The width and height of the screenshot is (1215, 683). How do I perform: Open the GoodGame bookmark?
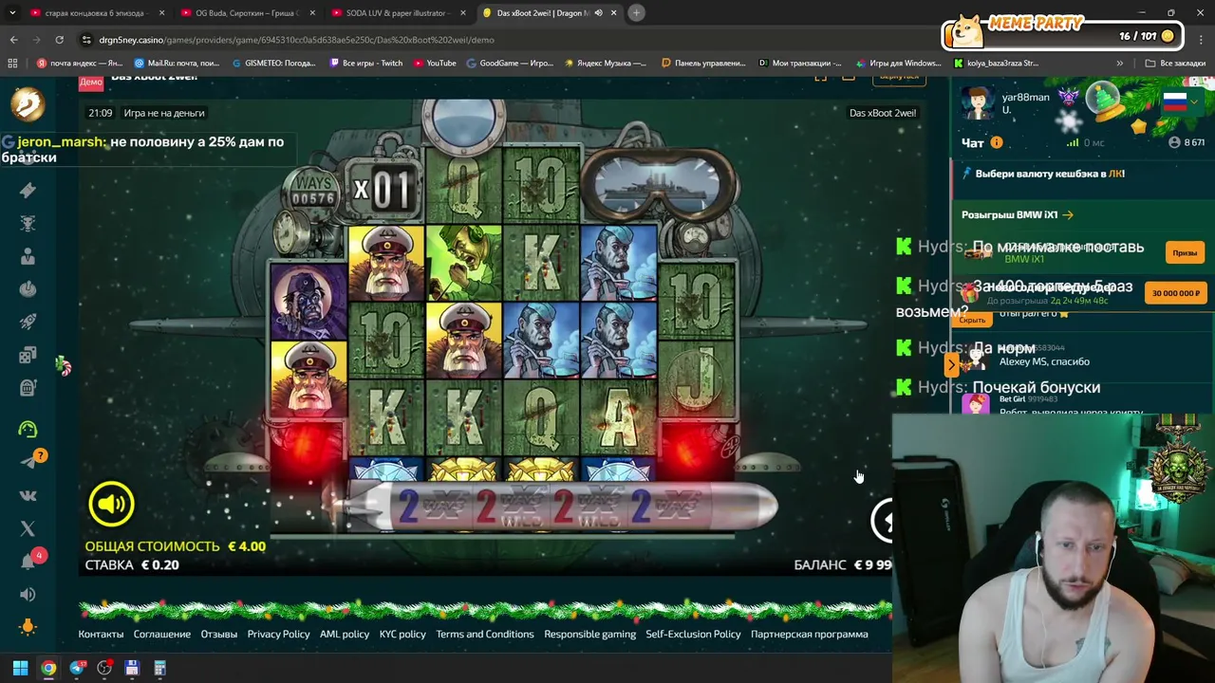[x=510, y=64]
